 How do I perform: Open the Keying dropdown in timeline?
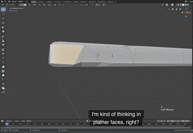click(18, 121)
